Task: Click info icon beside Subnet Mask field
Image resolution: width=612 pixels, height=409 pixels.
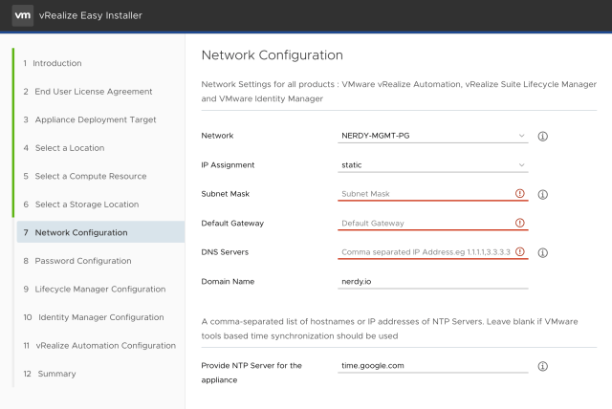Action: [542, 194]
